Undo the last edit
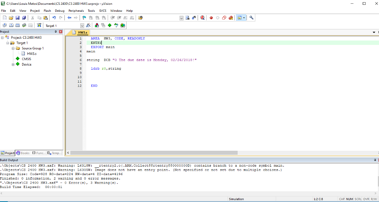The image size is (379, 202). coord(54,18)
